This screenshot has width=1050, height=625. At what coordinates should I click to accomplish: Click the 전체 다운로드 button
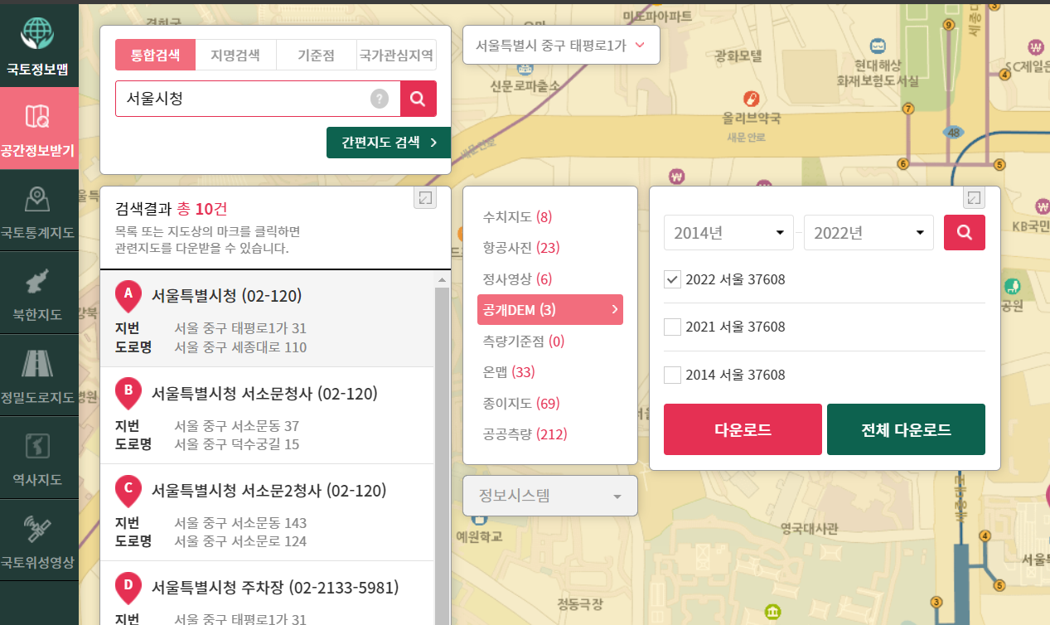coord(905,429)
